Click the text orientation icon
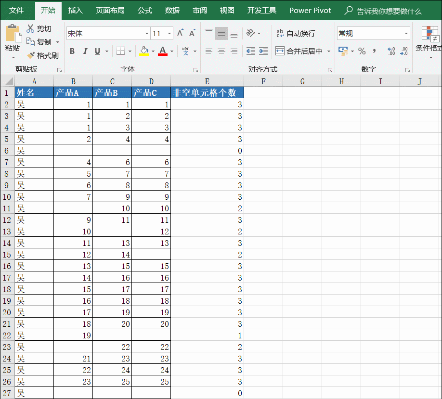The width and height of the screenshot is (442, 399). pyautogui.click(x=250, y=33)
